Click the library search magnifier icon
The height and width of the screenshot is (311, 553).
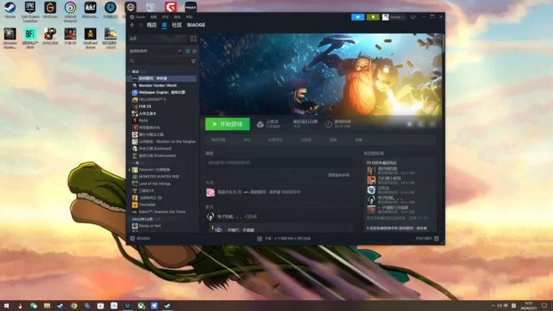[x=132, y=61]
